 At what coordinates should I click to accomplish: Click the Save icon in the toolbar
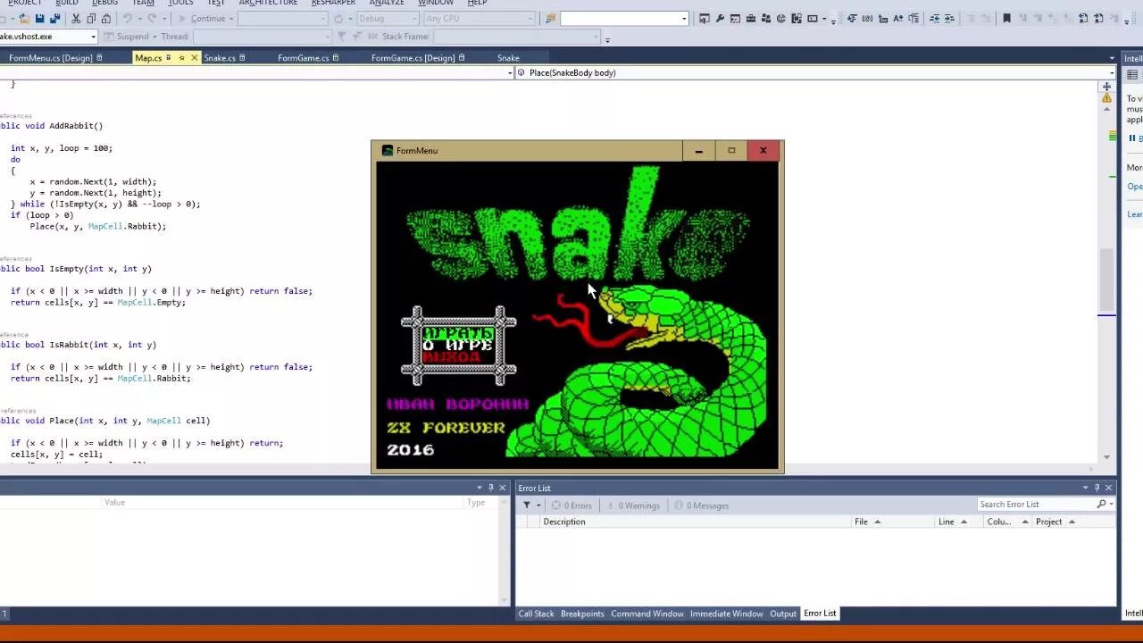(39, 19)
